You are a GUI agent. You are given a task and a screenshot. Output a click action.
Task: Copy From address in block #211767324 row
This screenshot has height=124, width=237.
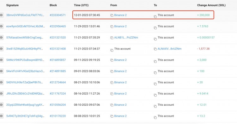[112, 94]
